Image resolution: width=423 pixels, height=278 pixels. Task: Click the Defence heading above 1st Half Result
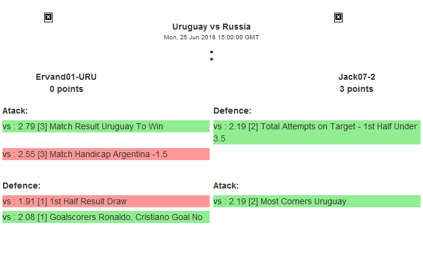21,186
